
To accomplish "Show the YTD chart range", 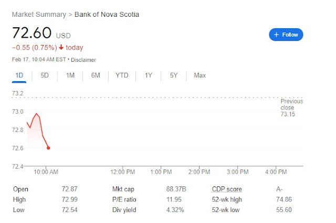I will (122, 75).
